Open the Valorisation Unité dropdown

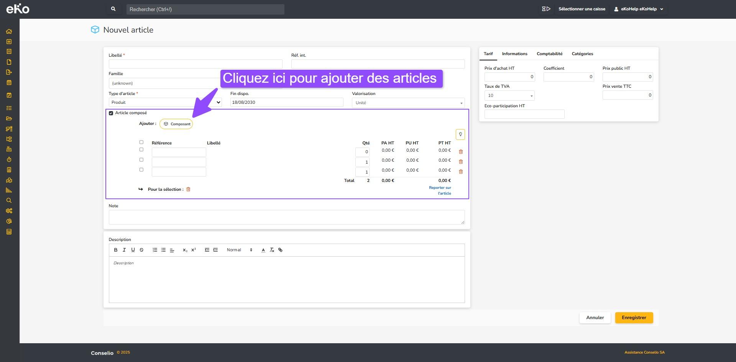click(x=408, y=103)
